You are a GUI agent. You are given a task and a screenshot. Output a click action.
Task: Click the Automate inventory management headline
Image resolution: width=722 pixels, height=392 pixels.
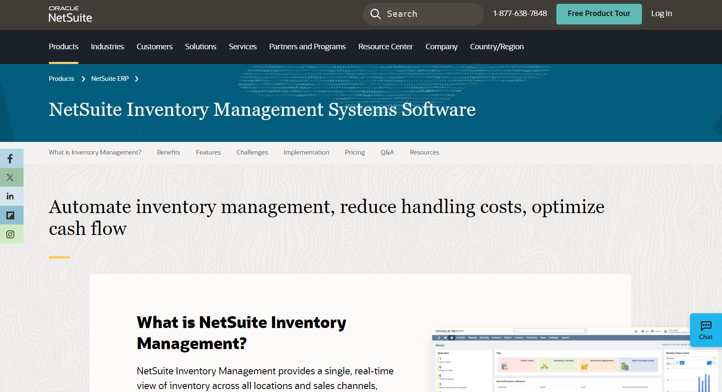pos(327,218)
